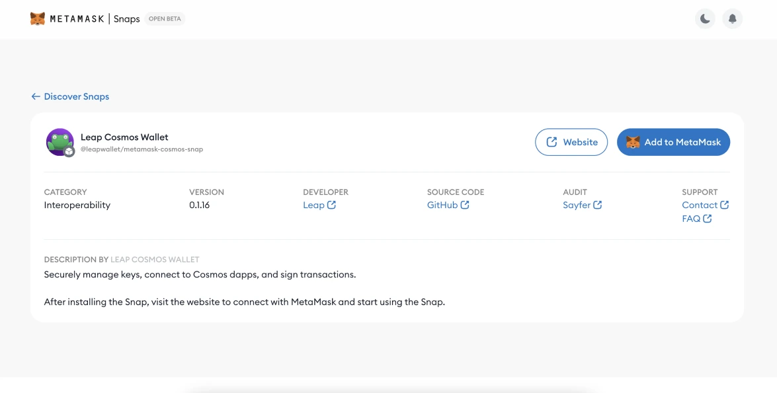The image size is (777, 393).
Task: Click @leapwallet/metamask-cosmos-snap package name
Action: coord(142,149)
